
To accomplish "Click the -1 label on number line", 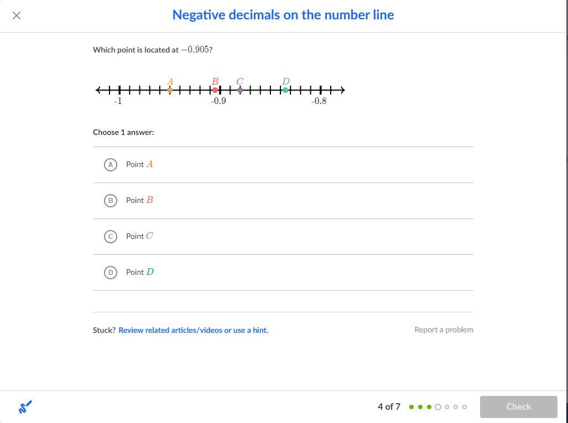I will tap(118, 101).
